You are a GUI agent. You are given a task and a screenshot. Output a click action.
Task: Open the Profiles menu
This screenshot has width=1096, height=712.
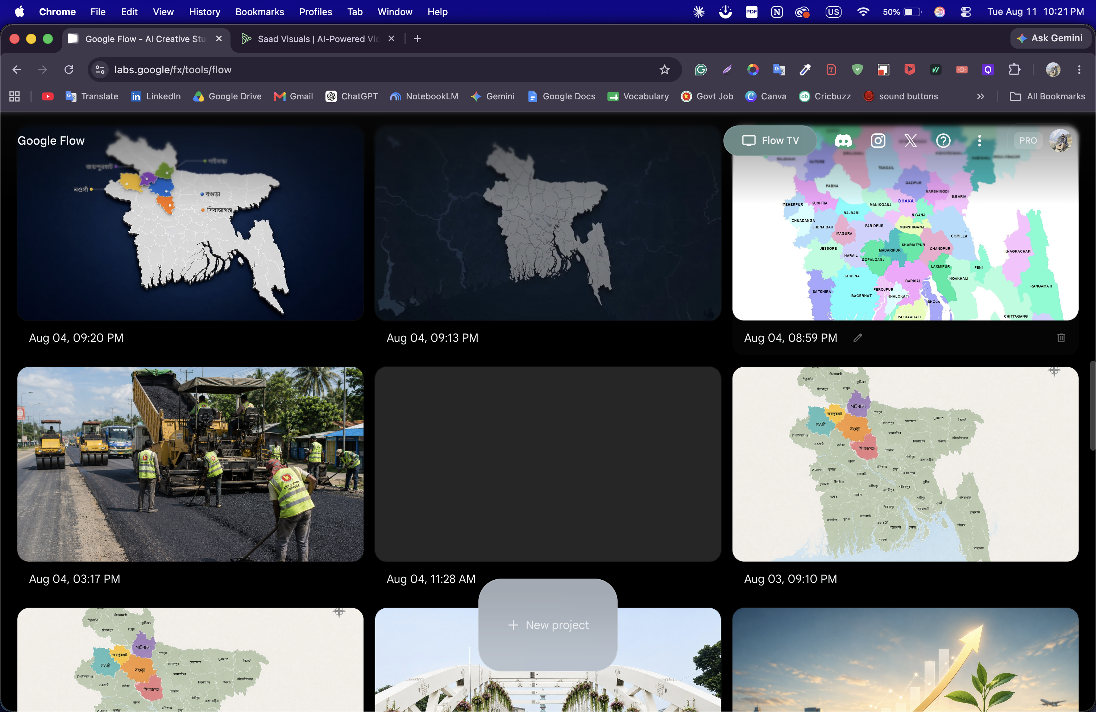[315, 12]
